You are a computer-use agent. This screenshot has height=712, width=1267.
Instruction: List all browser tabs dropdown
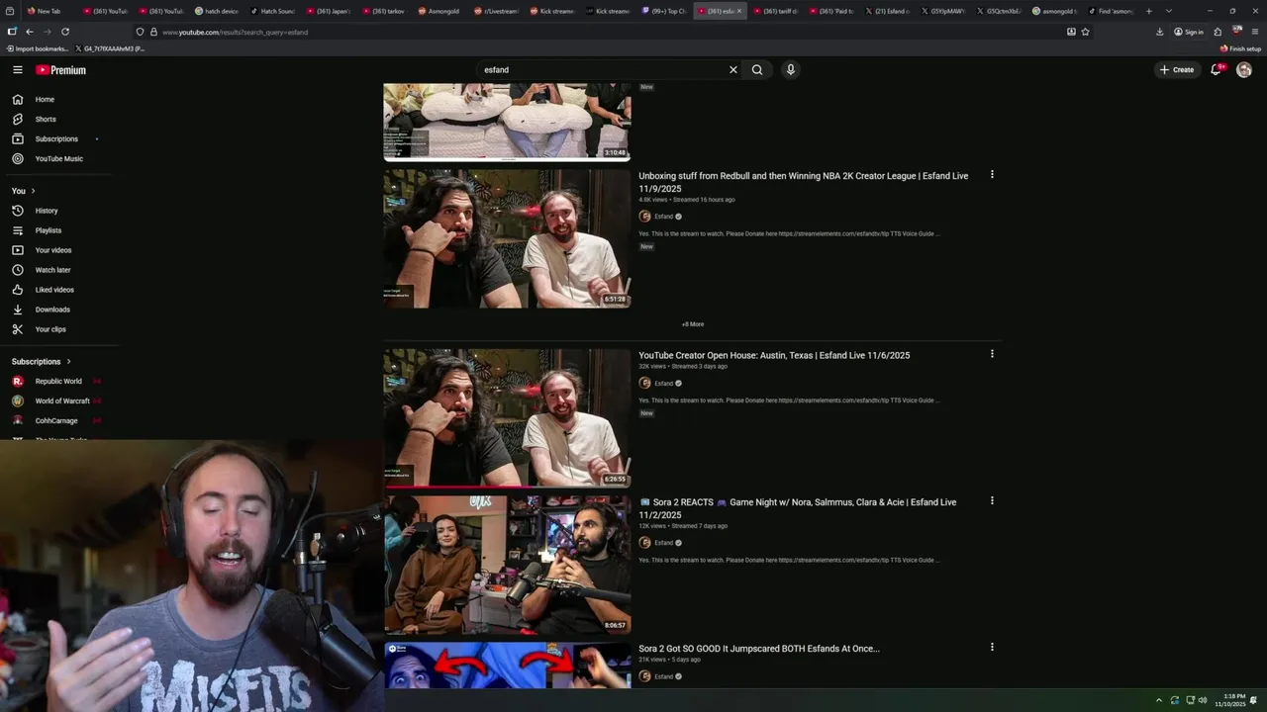coord(1168,11)
